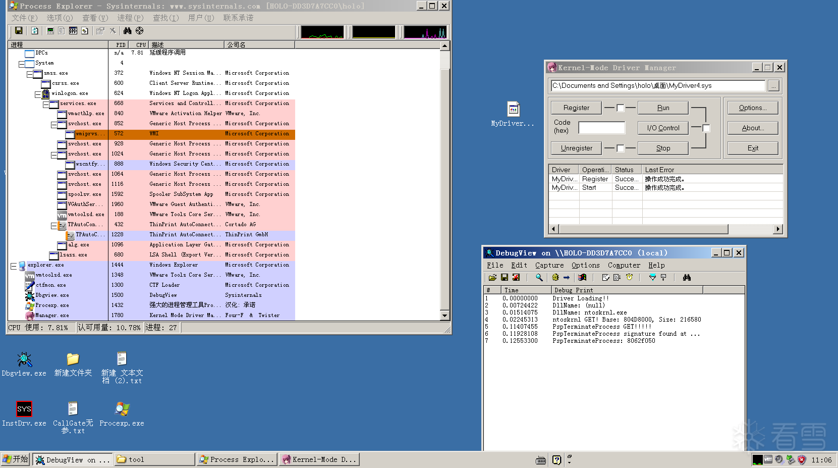The width and height of the screenshot is (838, 468).
Task: Tick the checkbox next to Register button
Action: click(x=621, y=108)
